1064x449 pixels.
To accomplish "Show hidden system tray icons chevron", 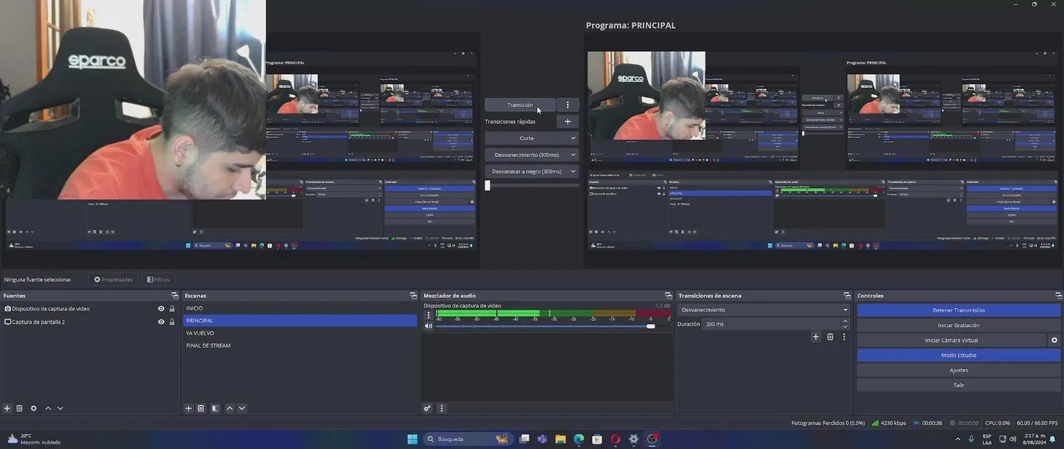I will coord(958,439).
